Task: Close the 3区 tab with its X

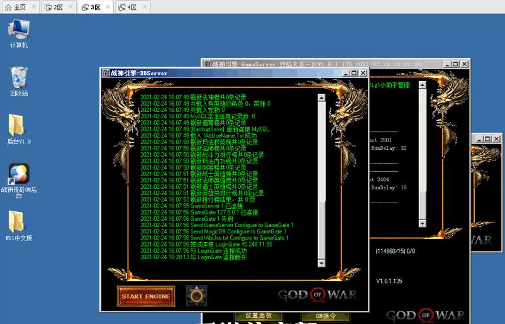Action: [108, 7]
